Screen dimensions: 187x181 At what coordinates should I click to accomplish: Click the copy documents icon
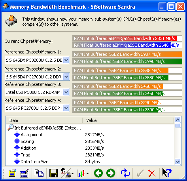(x=39, y=173)
